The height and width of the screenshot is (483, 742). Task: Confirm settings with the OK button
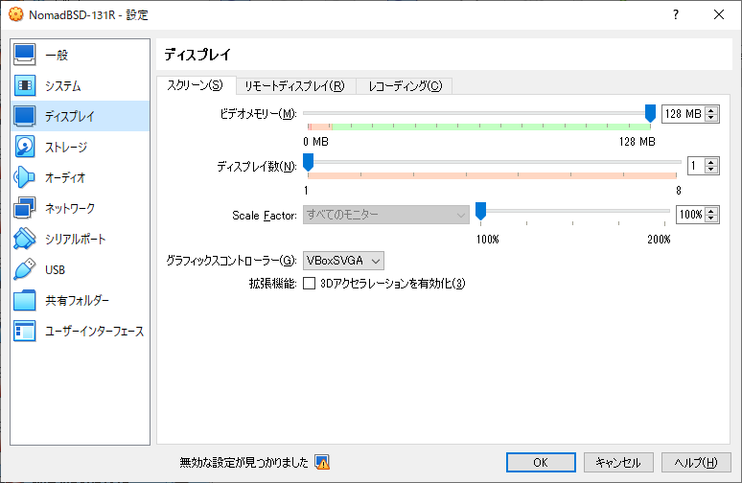point(541,462)
